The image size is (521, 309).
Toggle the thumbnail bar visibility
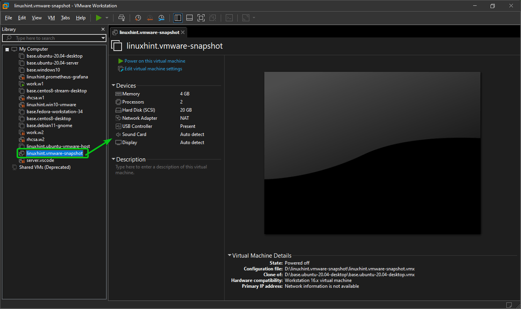pyautogui.click(x=189, y=18)
